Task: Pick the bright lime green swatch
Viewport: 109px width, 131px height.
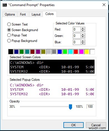Action: pos(65,52)
